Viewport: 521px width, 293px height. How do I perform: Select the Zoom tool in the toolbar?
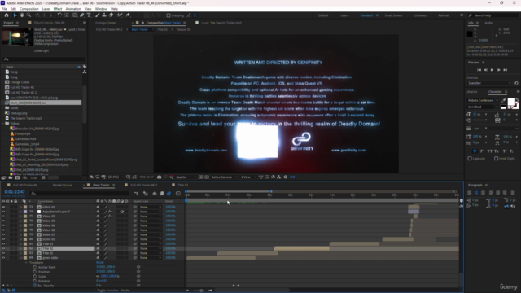pos(29,15)
